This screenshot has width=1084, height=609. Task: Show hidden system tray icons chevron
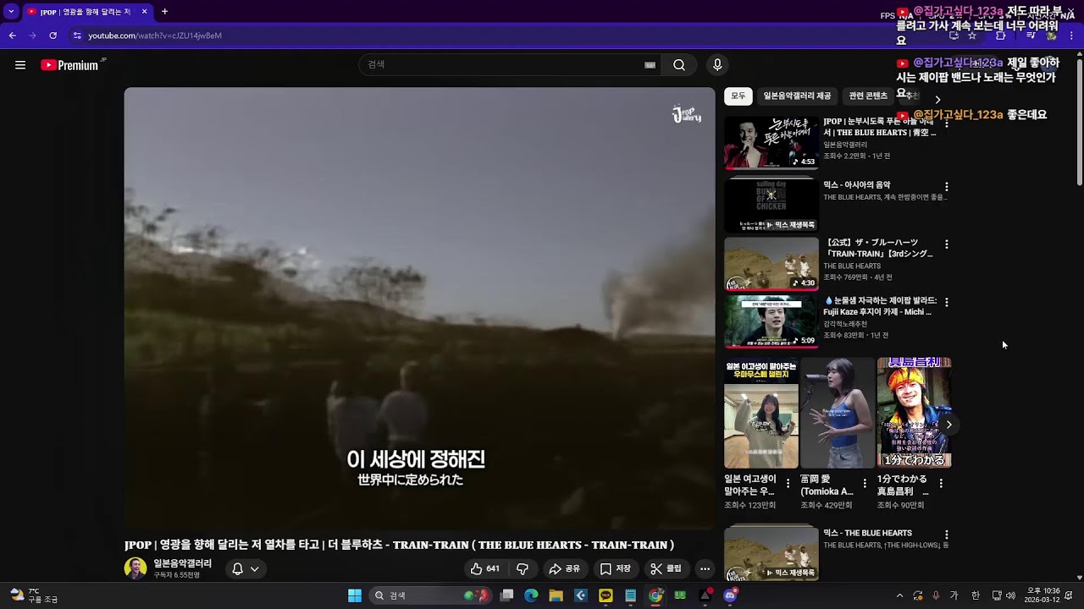(x=899, y=595)
